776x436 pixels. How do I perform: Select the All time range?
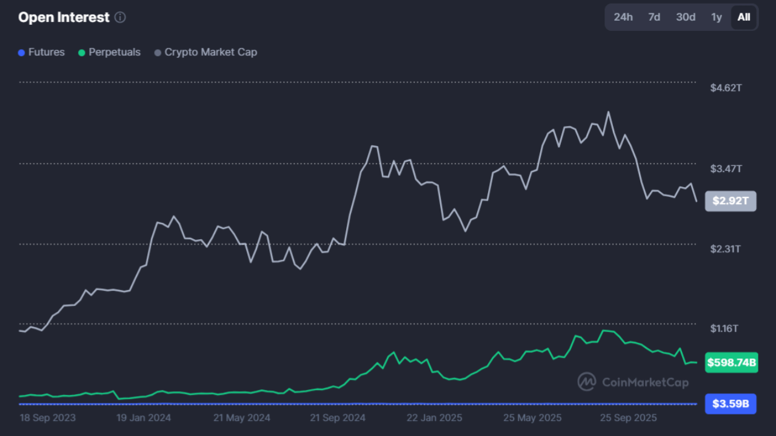[x=744, y=17]
